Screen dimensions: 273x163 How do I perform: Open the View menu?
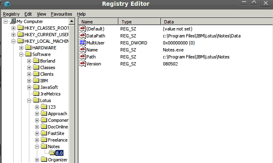pyautogui.click(x=41, y=14)
